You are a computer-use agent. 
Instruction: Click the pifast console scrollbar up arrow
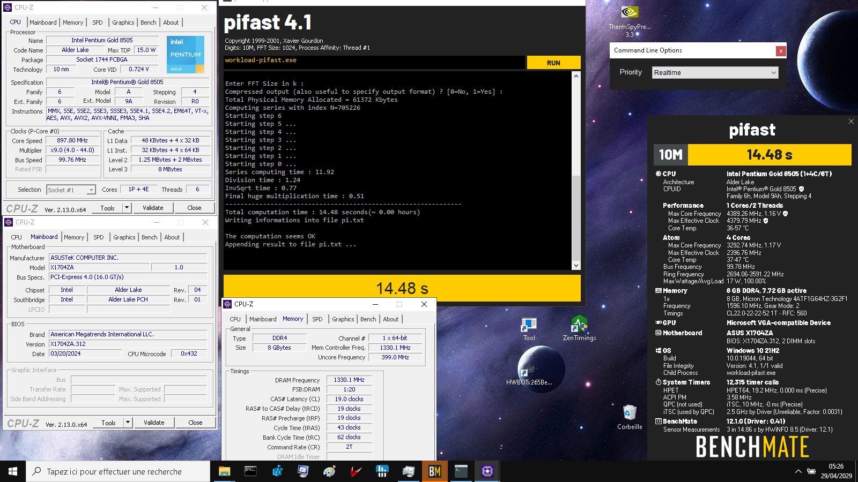(576, 76)
